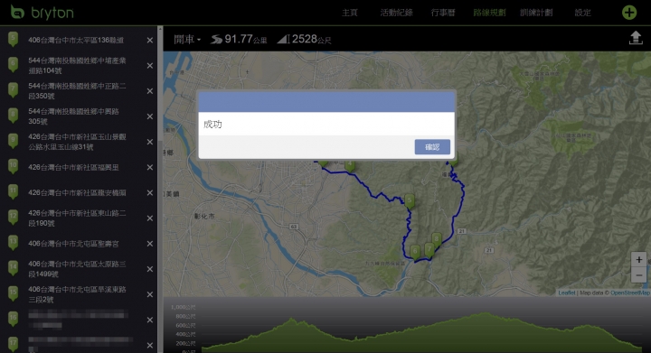The image size is (651, 353).
Task: Remove waypoint 12 東山路二段190號
Action: (150, 218)
